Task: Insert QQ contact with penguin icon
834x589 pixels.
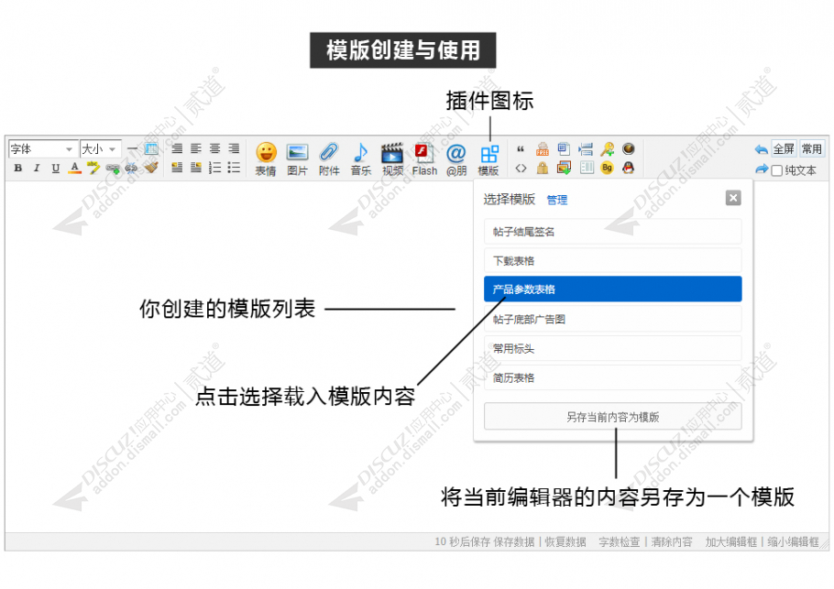Action: pos(628,168)
